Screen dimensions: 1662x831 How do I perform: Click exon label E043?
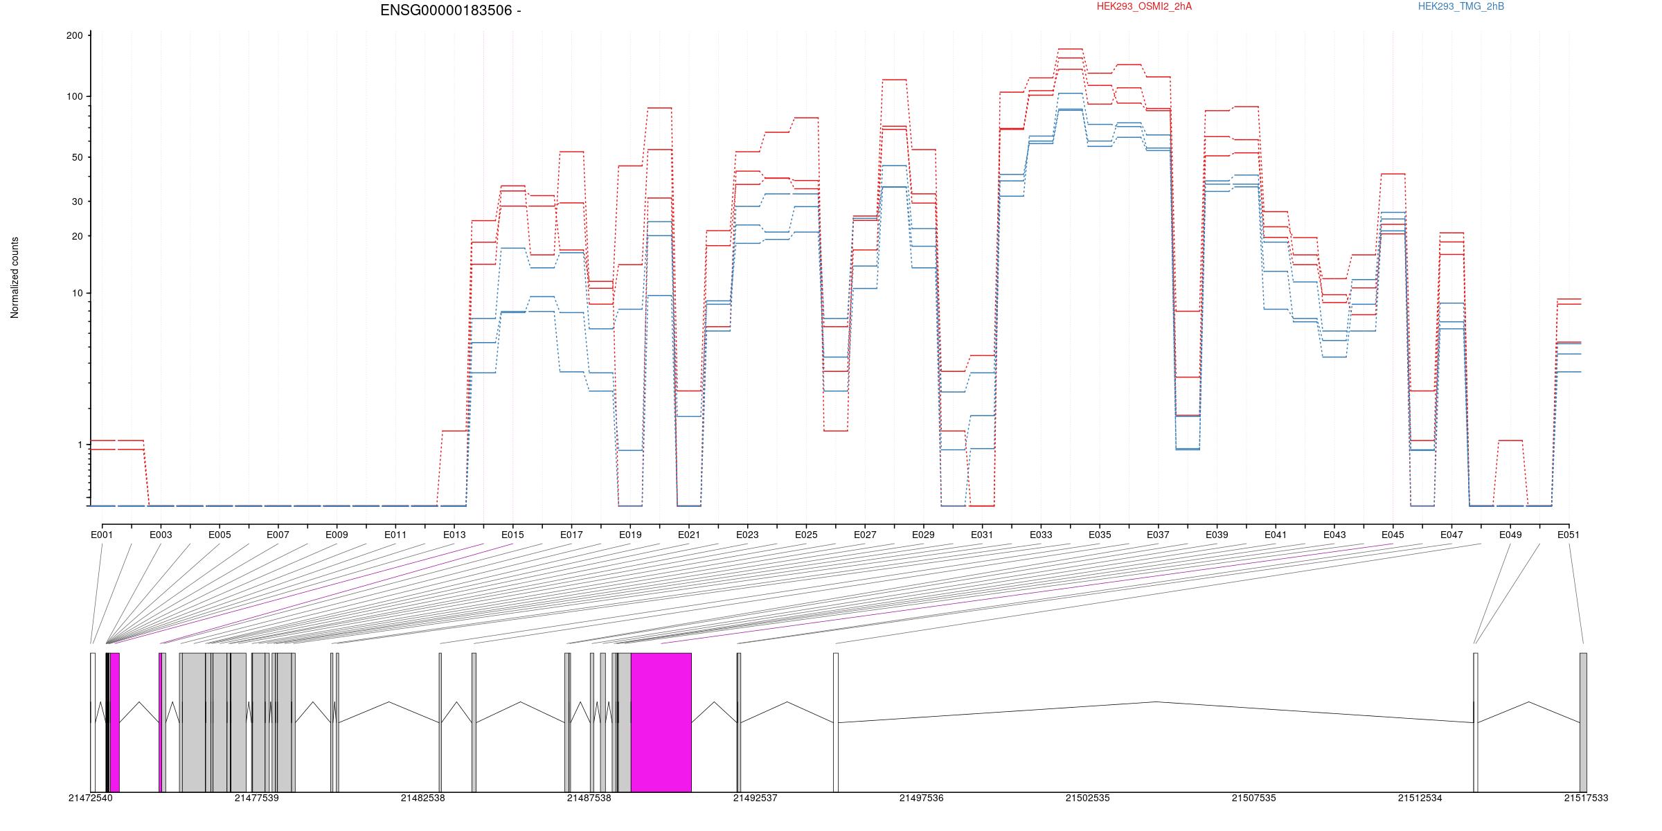coord(1334,535)
